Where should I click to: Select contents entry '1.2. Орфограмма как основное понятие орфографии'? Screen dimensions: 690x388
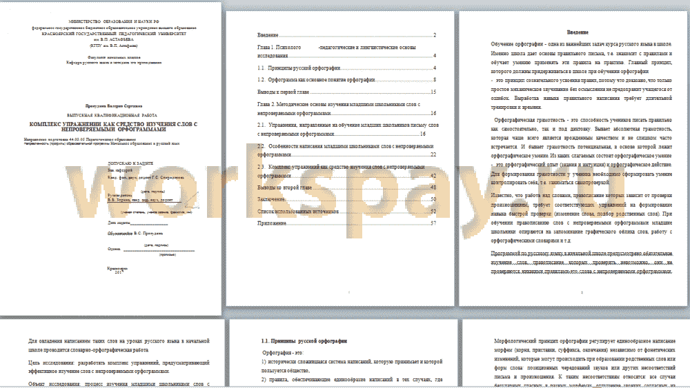click(x=347, y=79)
